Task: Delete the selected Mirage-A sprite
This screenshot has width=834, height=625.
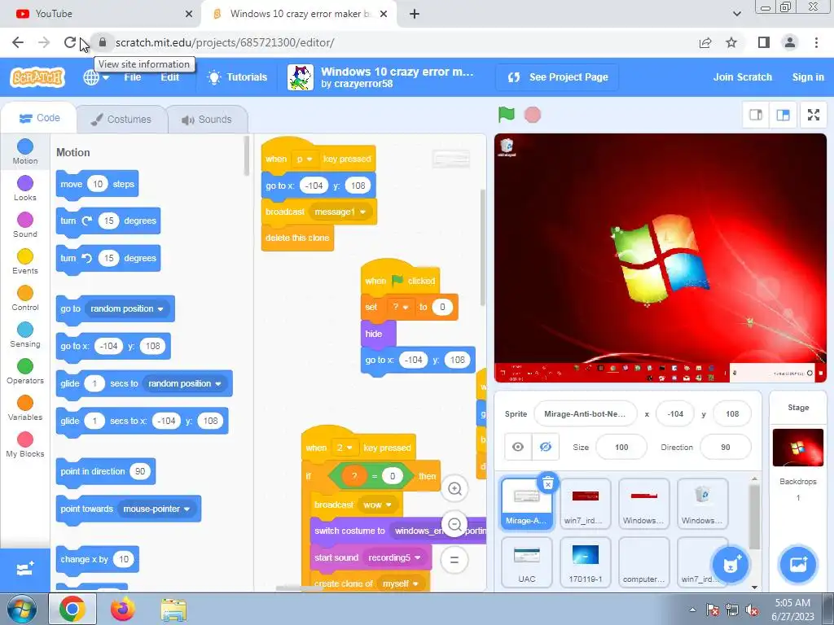Action: coord(548,483)
